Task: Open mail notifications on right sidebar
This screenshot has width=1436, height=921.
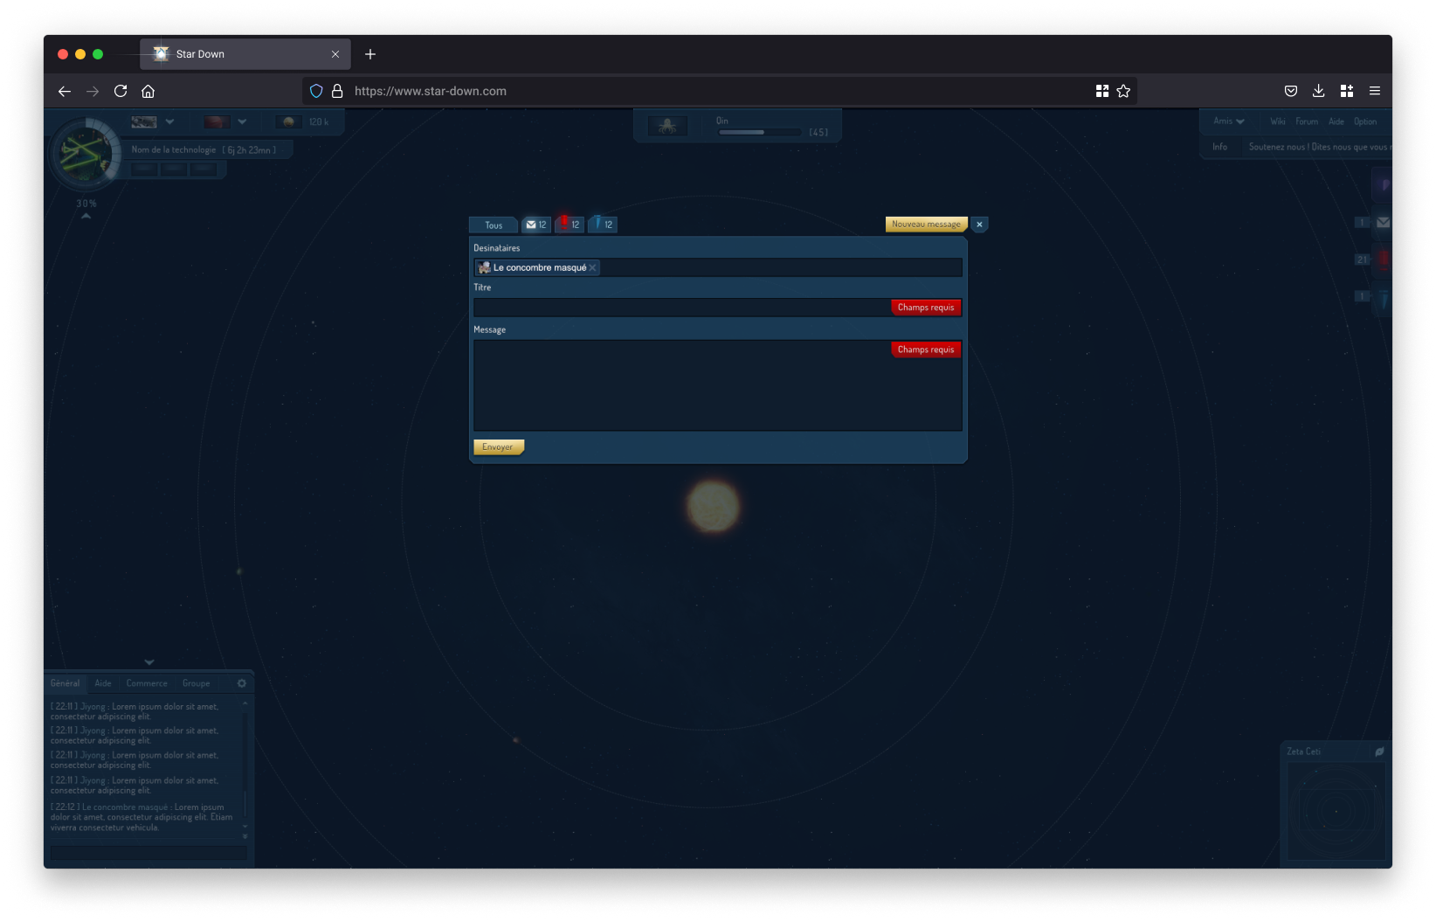Action: 1383,223
